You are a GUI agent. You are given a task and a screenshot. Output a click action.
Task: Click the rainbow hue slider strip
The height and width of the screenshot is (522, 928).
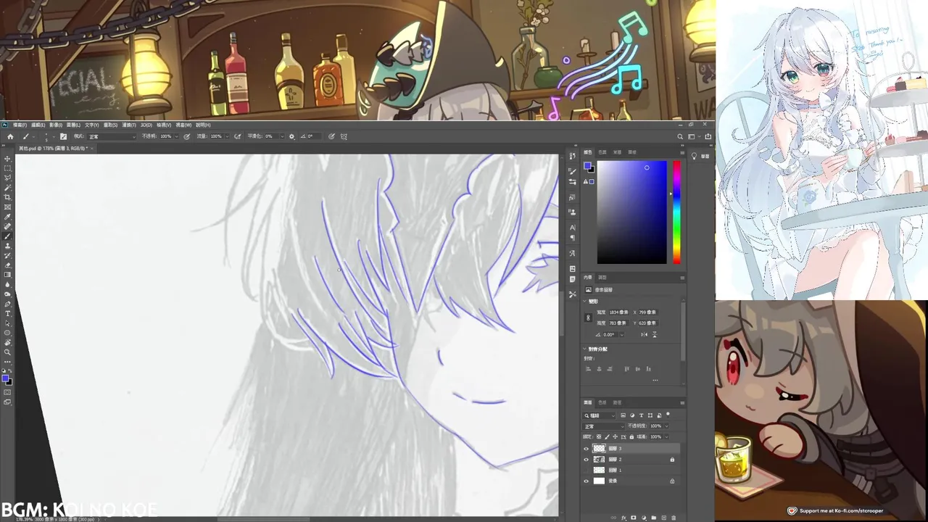point(676,212)
